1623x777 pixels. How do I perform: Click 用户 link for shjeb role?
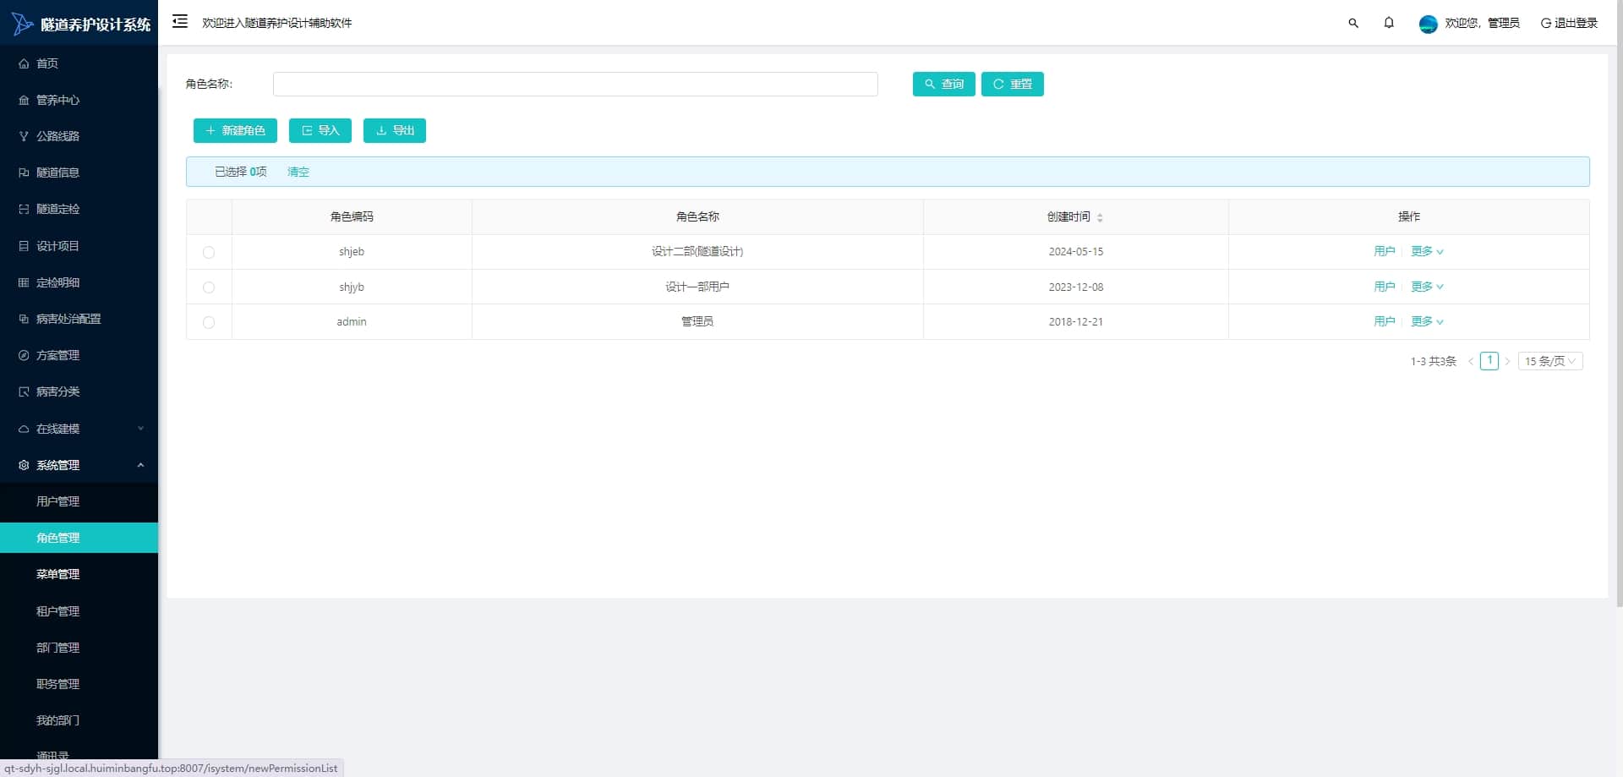pos(1385,251)
